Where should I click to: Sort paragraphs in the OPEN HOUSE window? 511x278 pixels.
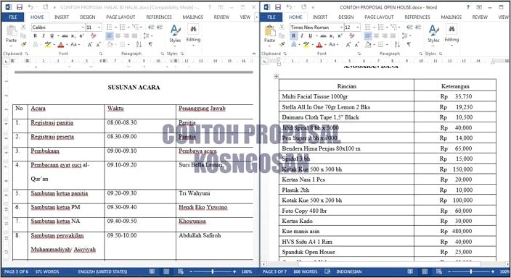click(x=397, y=44)
